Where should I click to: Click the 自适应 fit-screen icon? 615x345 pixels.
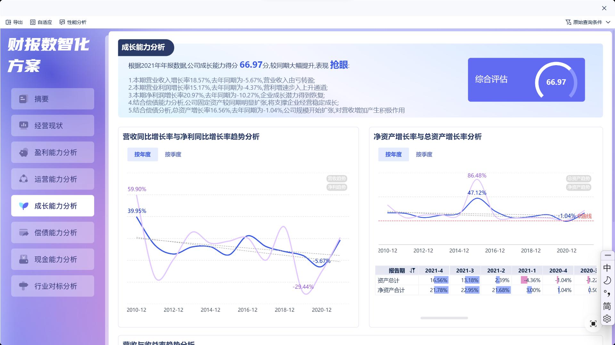tap(33, 22)
